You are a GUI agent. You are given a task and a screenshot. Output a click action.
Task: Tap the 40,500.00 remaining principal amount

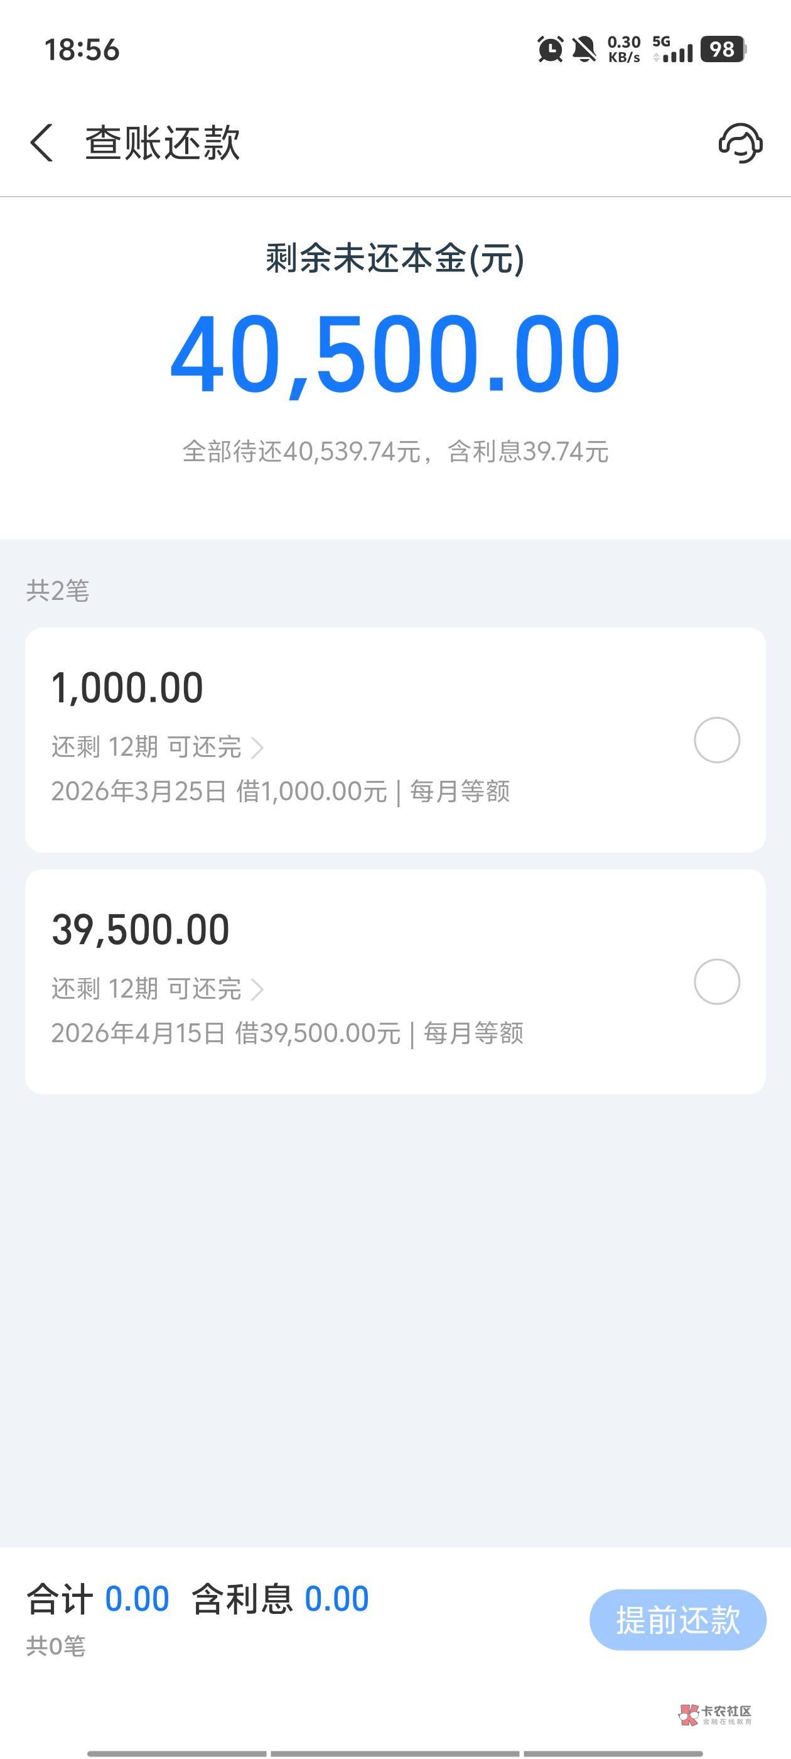click(395, 354)
